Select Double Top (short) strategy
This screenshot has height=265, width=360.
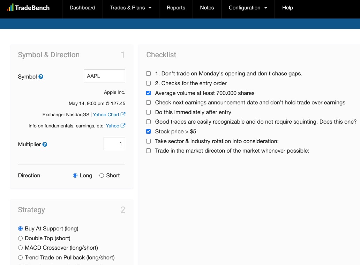tap(21, 238)
